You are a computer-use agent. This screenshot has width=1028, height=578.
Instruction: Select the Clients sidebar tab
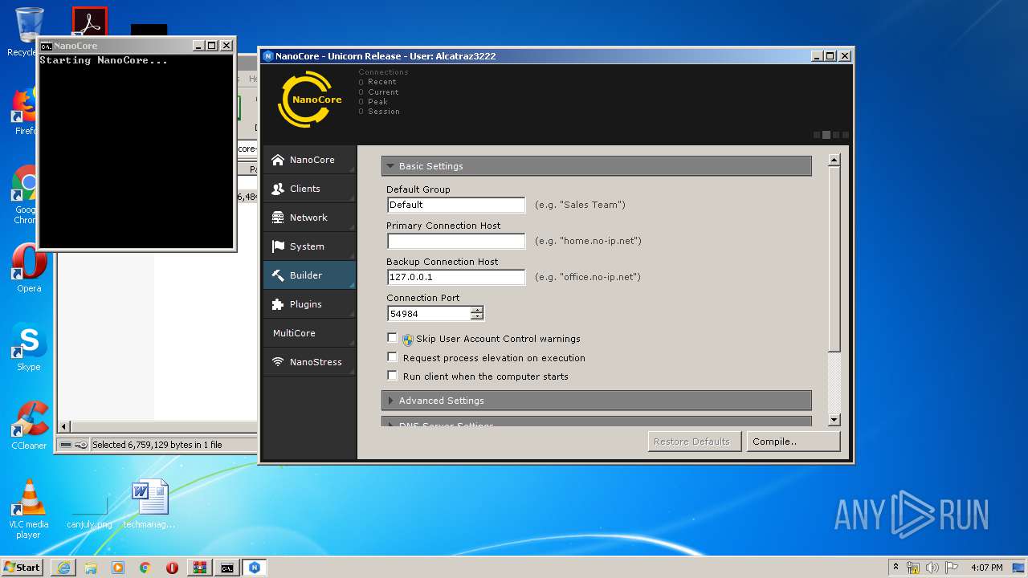309,189
